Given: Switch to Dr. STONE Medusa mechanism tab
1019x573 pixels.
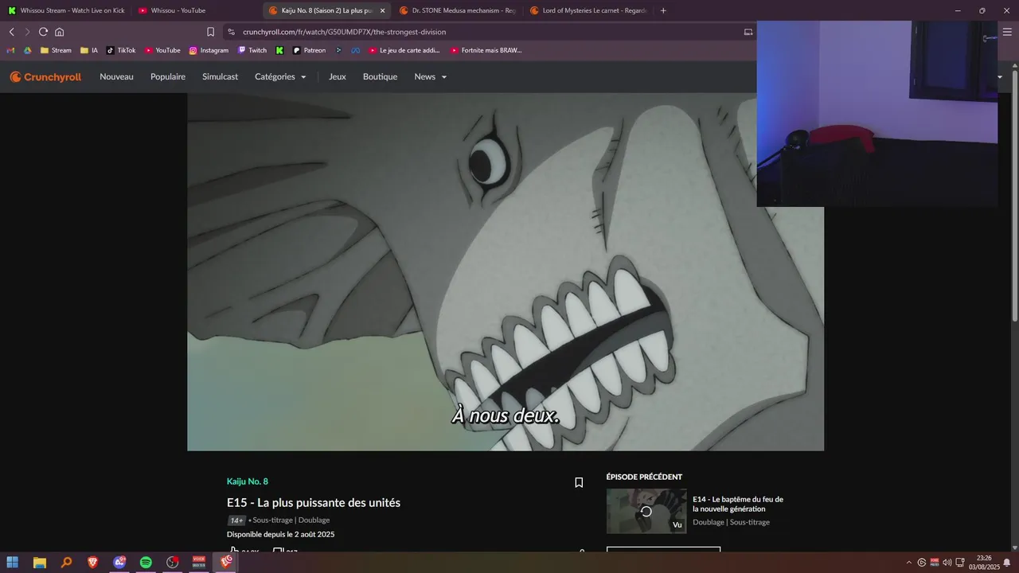Looking at the screenshot, I should click(x=457, y=10).
